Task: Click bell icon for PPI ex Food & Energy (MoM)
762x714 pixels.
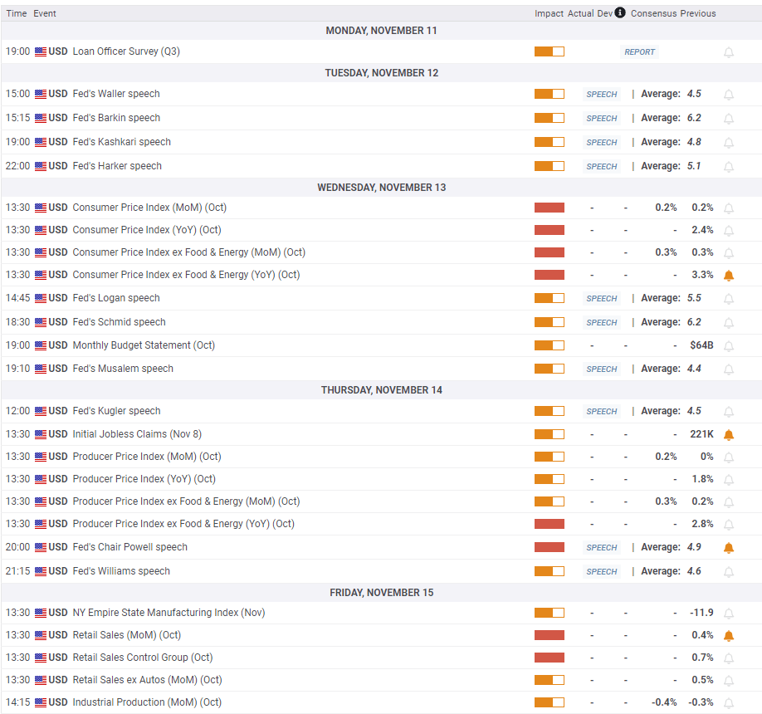Action: pos(729,502)
